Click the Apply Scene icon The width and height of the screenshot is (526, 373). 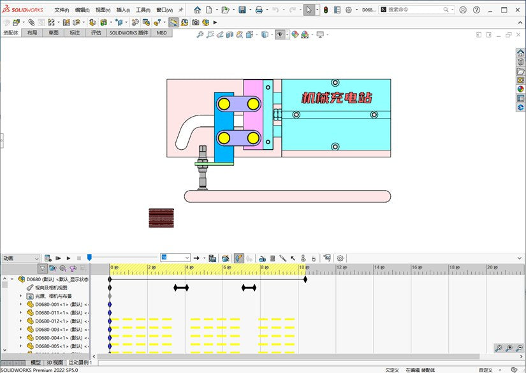pos(305,34)
